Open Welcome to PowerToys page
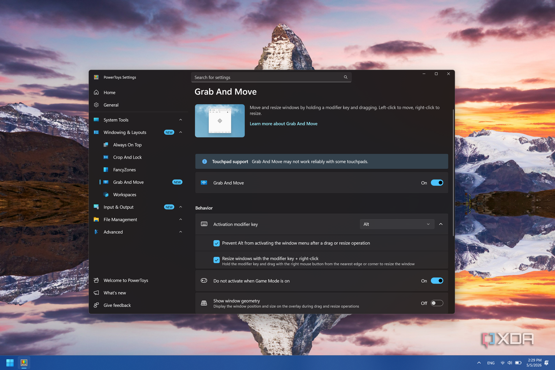 coord(139,280)
